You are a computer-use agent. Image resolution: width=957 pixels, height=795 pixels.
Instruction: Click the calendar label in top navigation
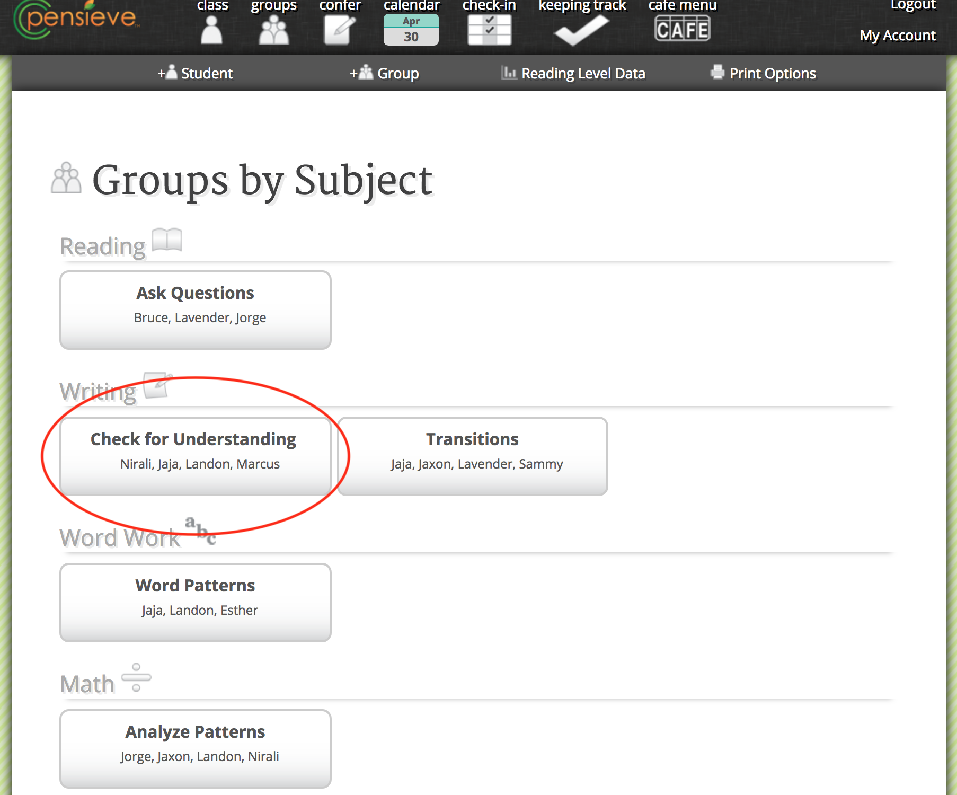pos(412,6)
